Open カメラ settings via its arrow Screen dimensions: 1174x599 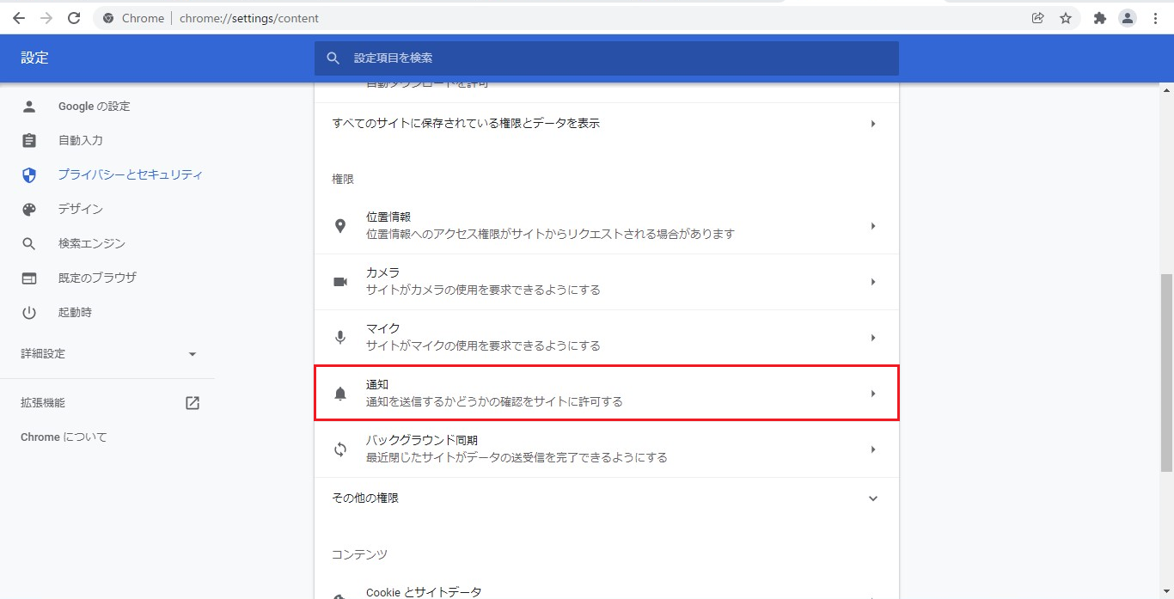(873, 282)
